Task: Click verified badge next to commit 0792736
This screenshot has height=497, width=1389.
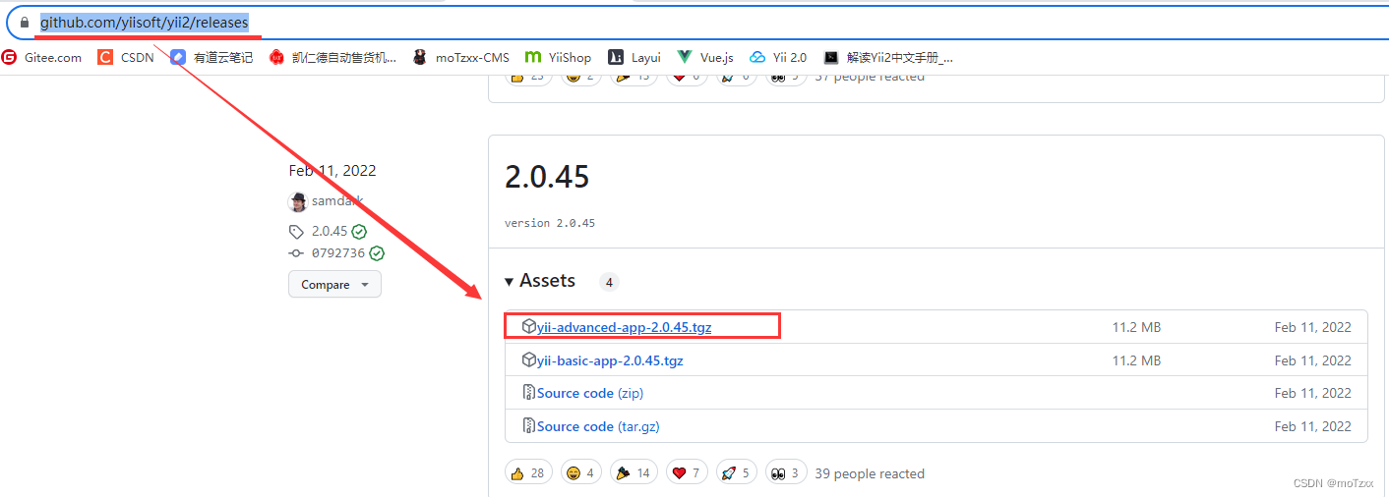Action: pyautogui.click(x=377, y=253)
